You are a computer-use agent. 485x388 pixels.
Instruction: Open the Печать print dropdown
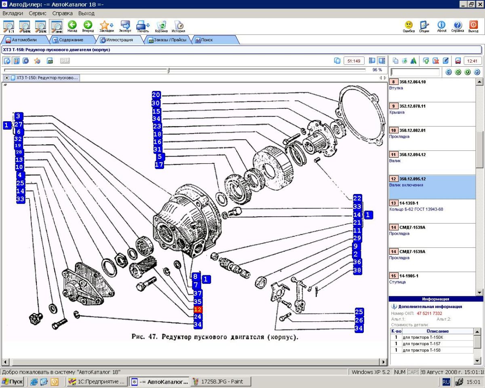[x=143, y=25]
